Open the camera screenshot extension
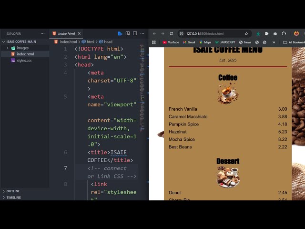Viewport: 305px width, 229px height. 275,33
